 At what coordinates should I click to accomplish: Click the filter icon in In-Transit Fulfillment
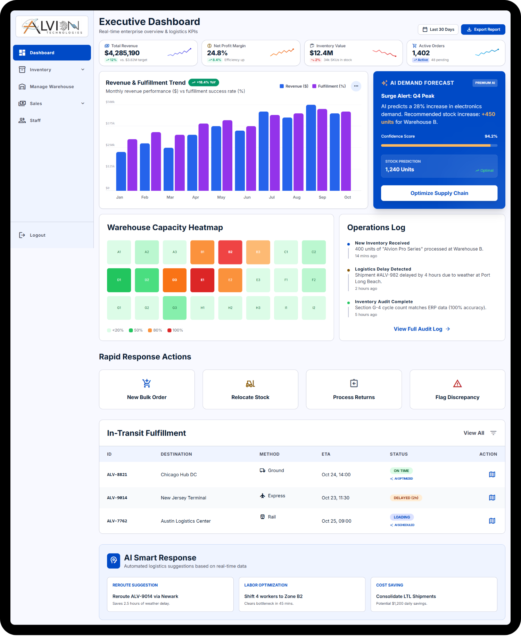[x=493, y=433]
